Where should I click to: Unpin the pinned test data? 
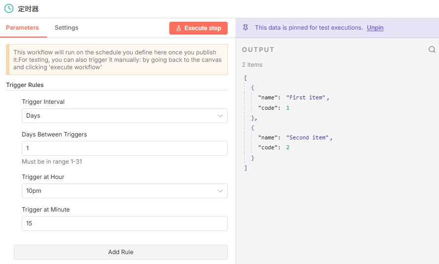click(375, 28)
